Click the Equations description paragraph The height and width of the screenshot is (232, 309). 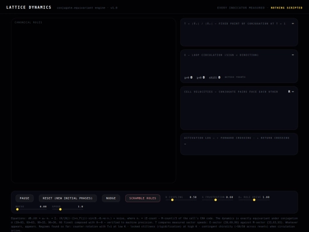click(154, 225)
